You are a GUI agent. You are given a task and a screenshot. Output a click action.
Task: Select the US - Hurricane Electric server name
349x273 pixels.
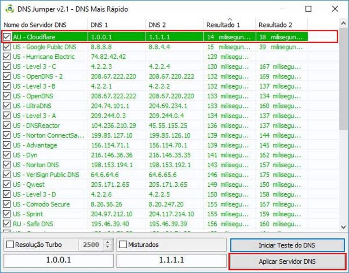[44, 57]
